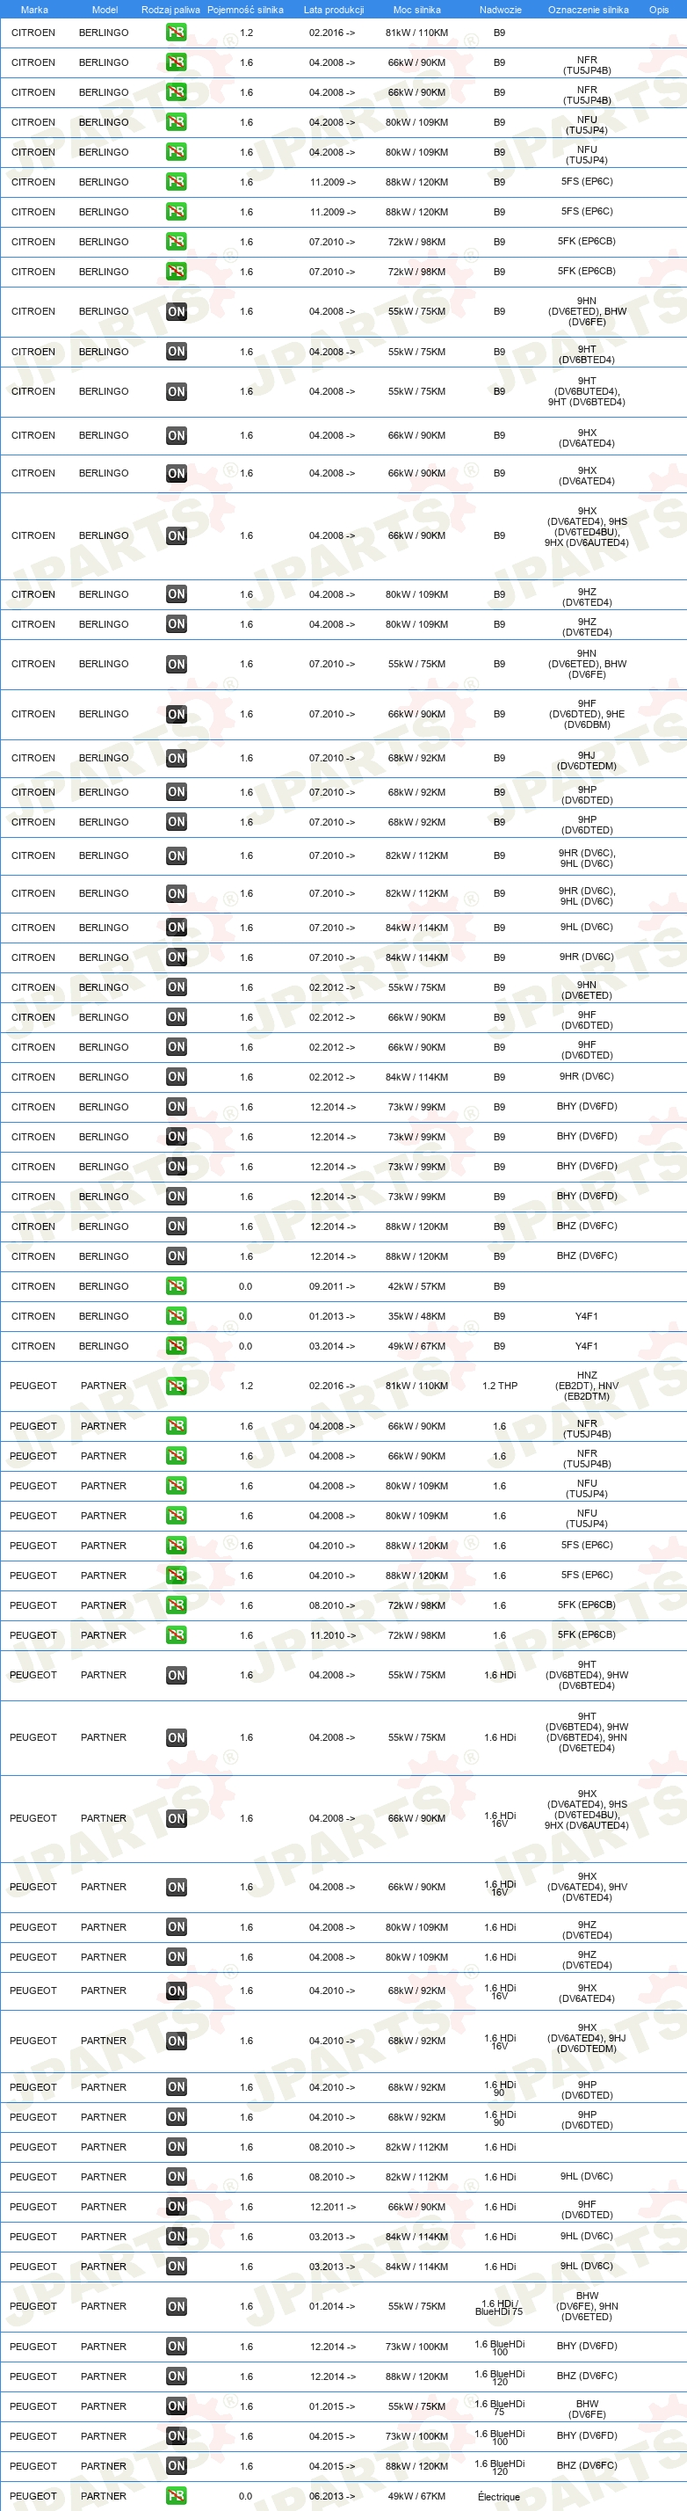Click the Rodzaj paliwa column header
687x2511 pixels.
tap(170, 10)
